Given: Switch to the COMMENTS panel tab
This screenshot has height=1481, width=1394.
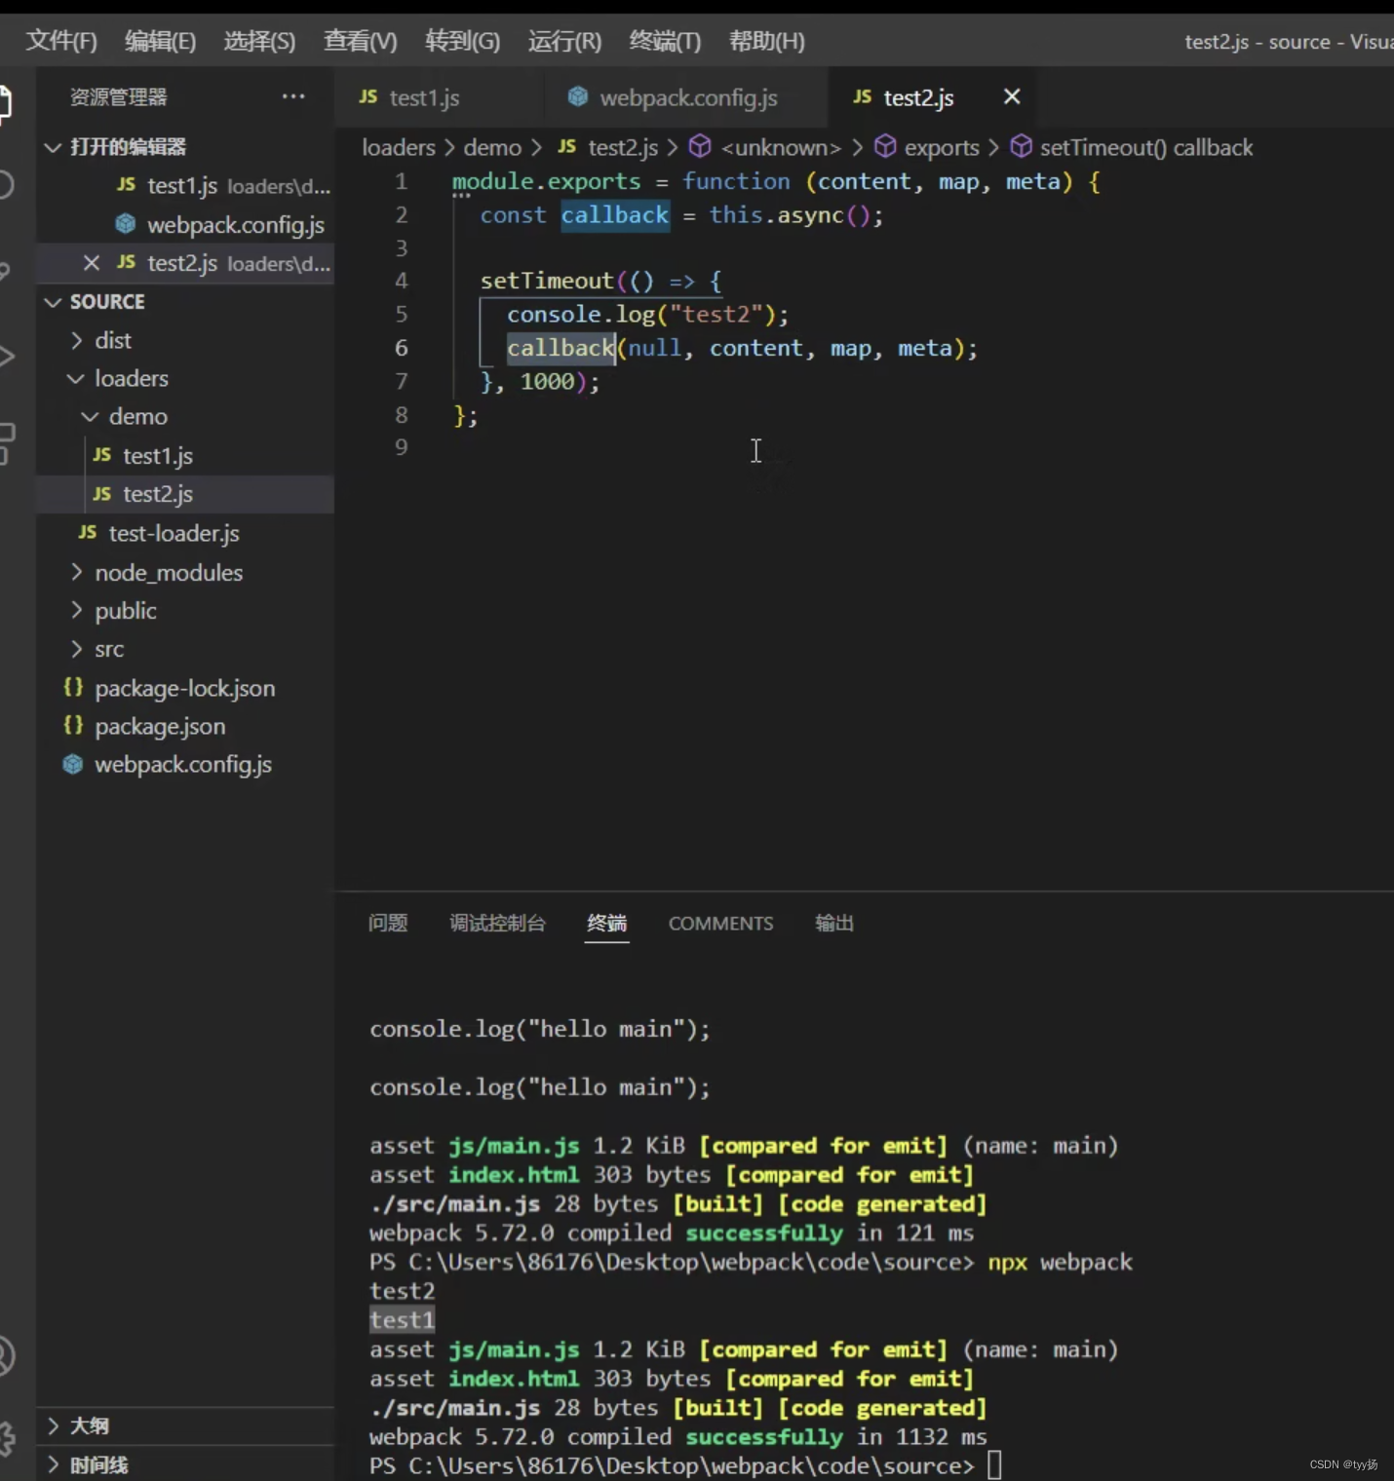Looking at the screenshot, I should 720,923.
